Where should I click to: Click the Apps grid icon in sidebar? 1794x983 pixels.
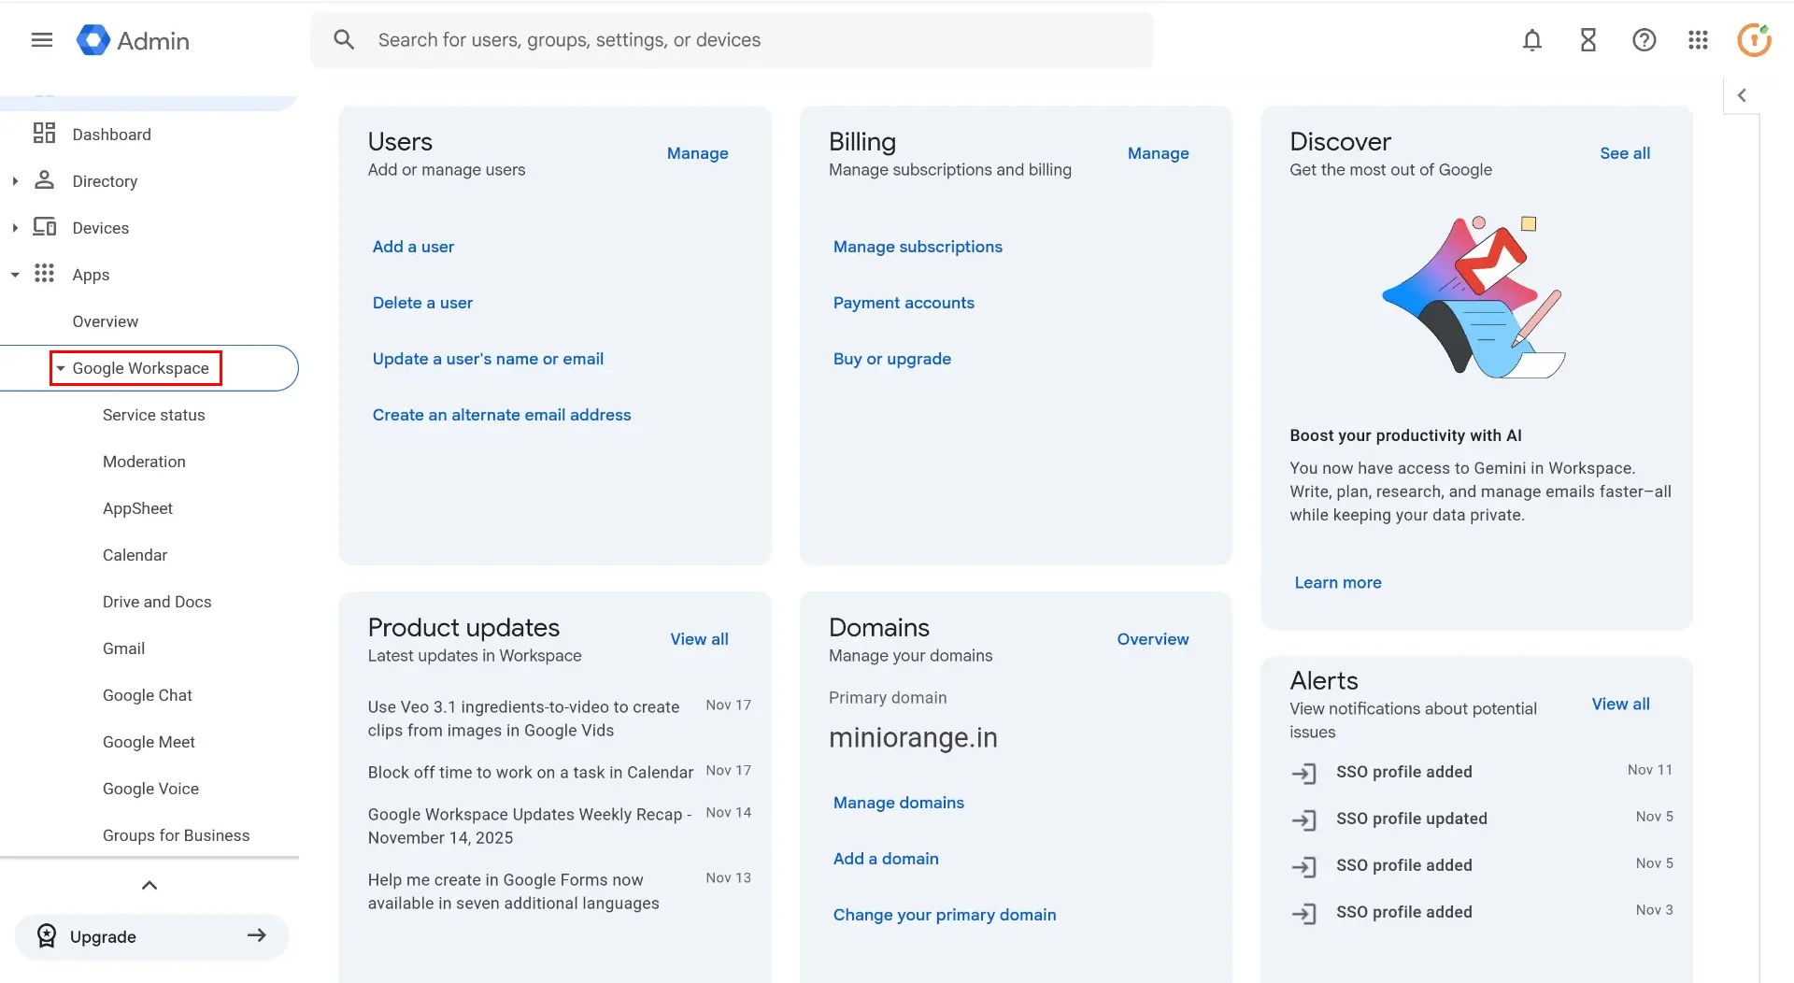click(44, 274)
